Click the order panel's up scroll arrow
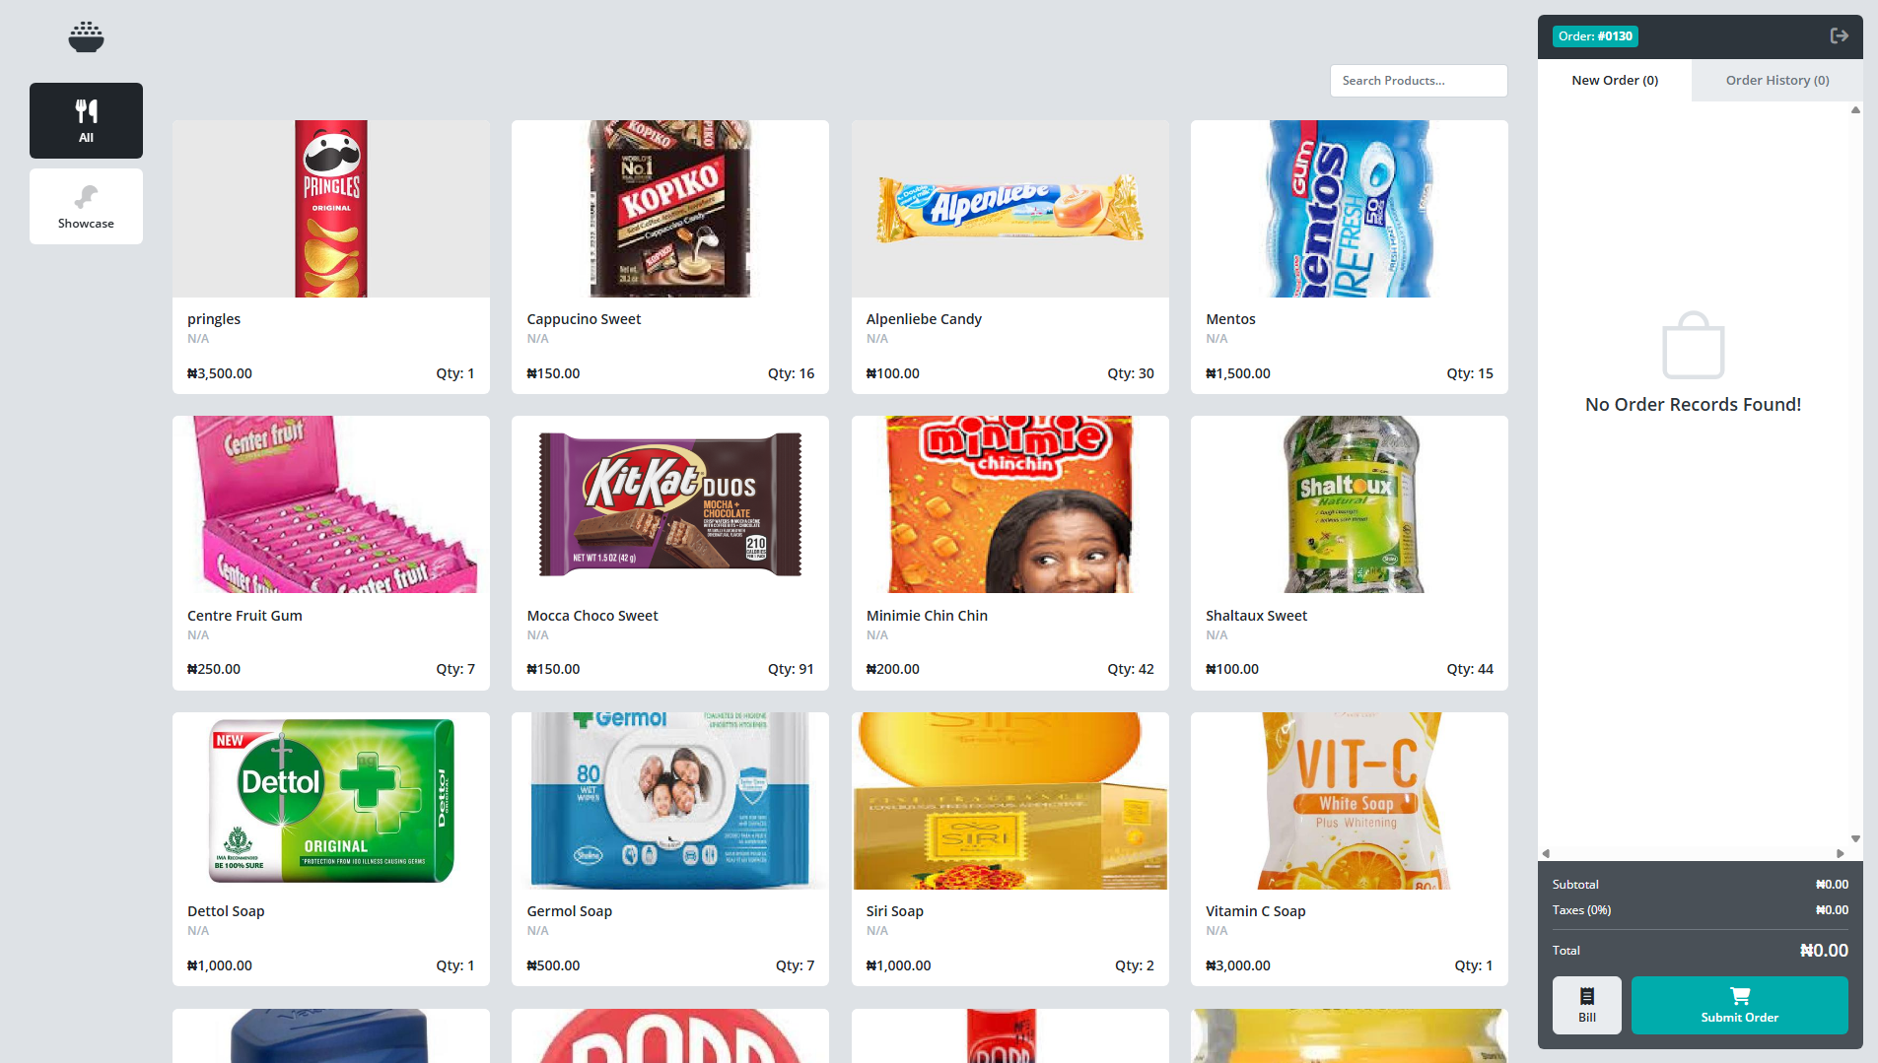 click(x=1855, y=110)
